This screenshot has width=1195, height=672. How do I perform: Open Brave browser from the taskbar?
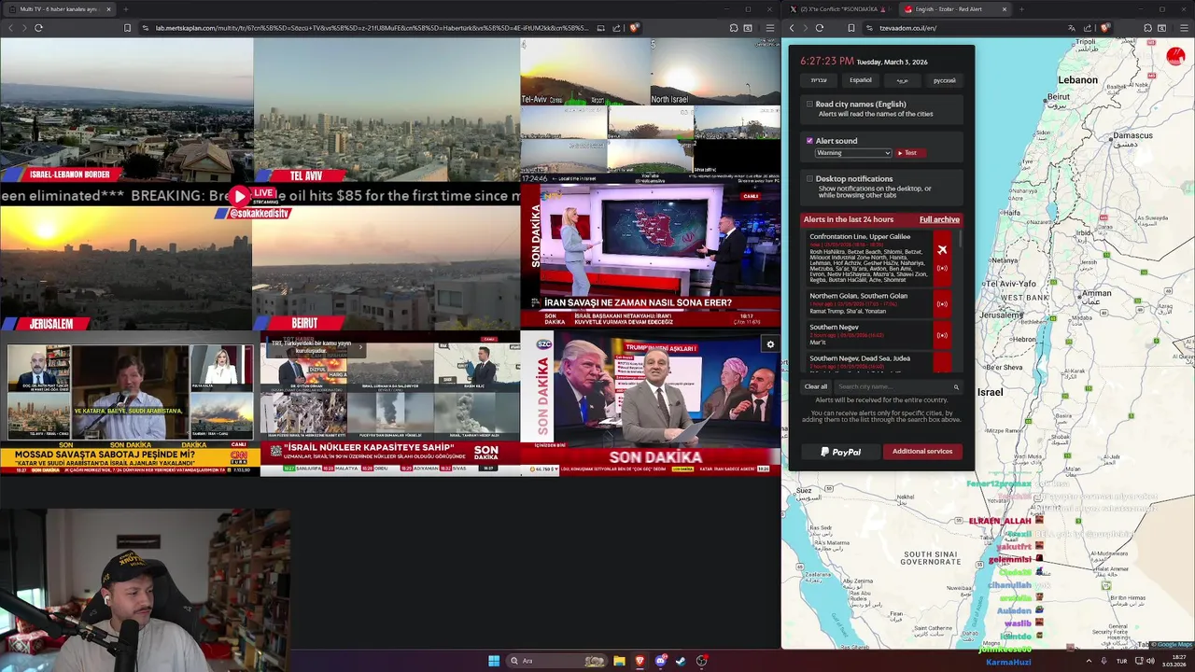[640, 661]
